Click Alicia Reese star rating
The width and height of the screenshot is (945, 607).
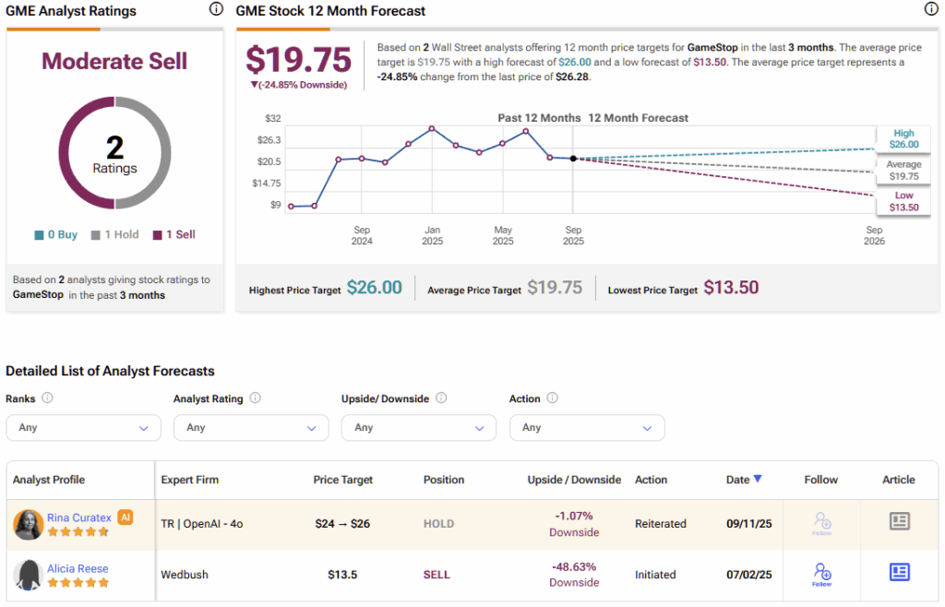click(78, 582)
